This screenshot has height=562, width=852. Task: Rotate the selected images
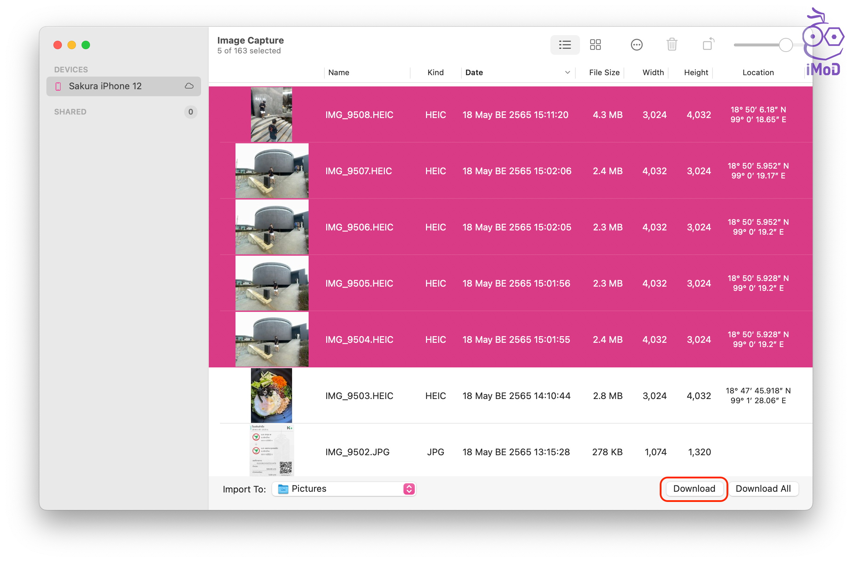click(x=708, y=45)
